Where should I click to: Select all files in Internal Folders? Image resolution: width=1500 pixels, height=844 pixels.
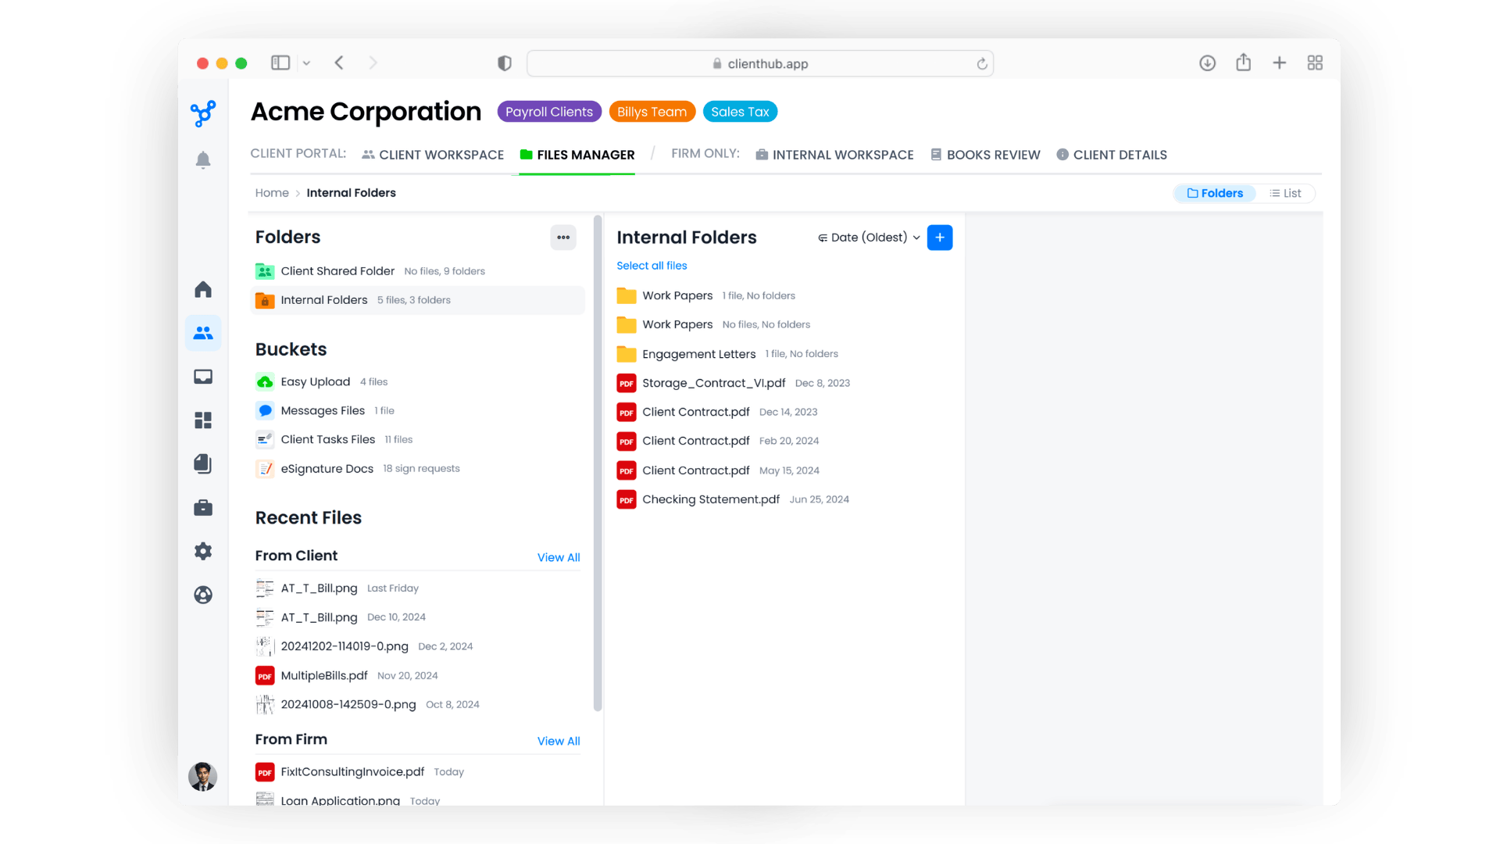[x=652, y=266]
